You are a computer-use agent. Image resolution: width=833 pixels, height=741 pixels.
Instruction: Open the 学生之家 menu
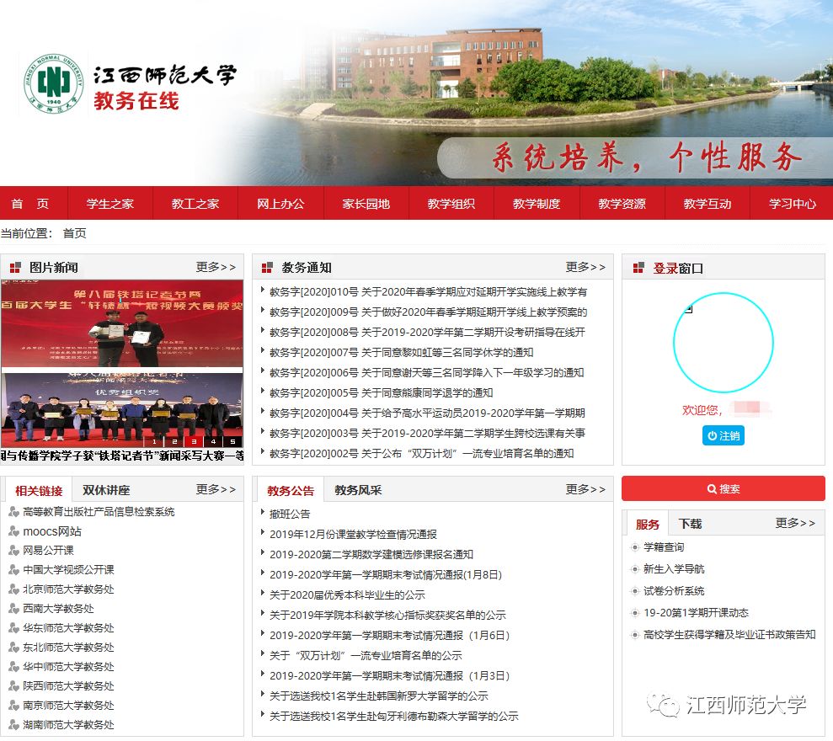[110, 204]
